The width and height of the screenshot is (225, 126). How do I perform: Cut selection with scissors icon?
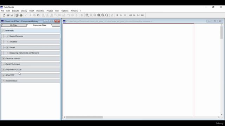30,15
